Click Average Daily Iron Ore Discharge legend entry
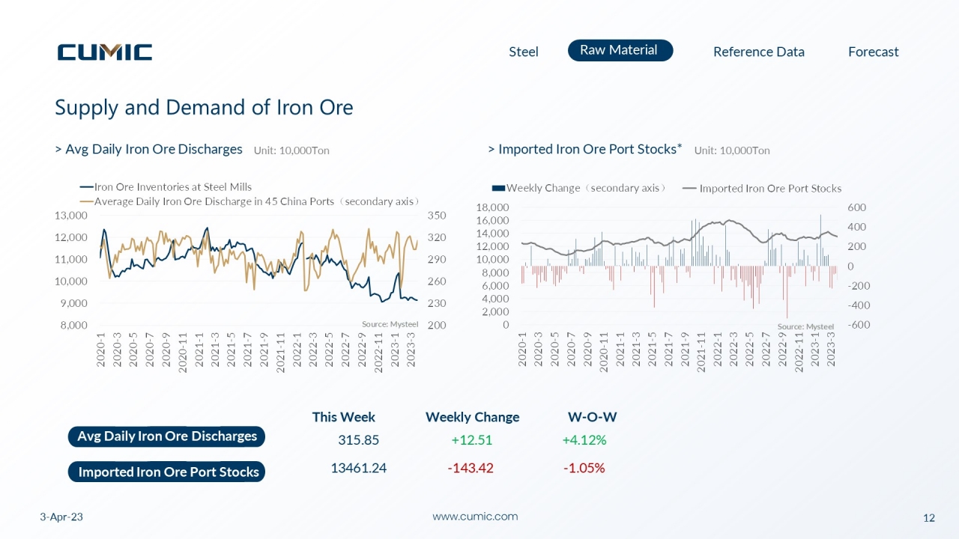This screenshot has height=539, width=959. click(249, 201)
